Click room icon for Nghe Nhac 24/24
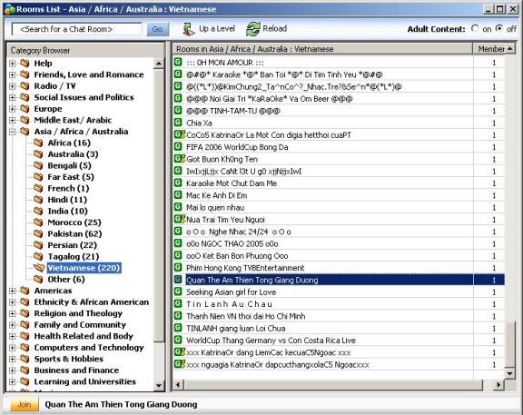523x415 pixels. 178,232
